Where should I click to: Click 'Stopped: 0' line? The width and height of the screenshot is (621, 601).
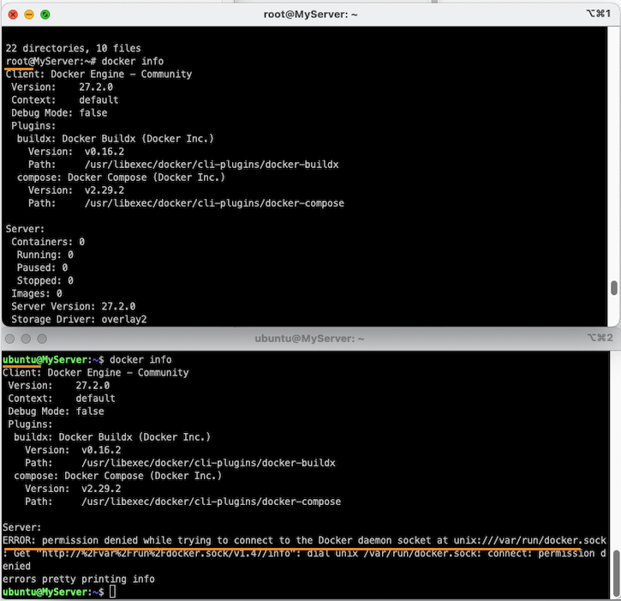click(x=45, y=280)
